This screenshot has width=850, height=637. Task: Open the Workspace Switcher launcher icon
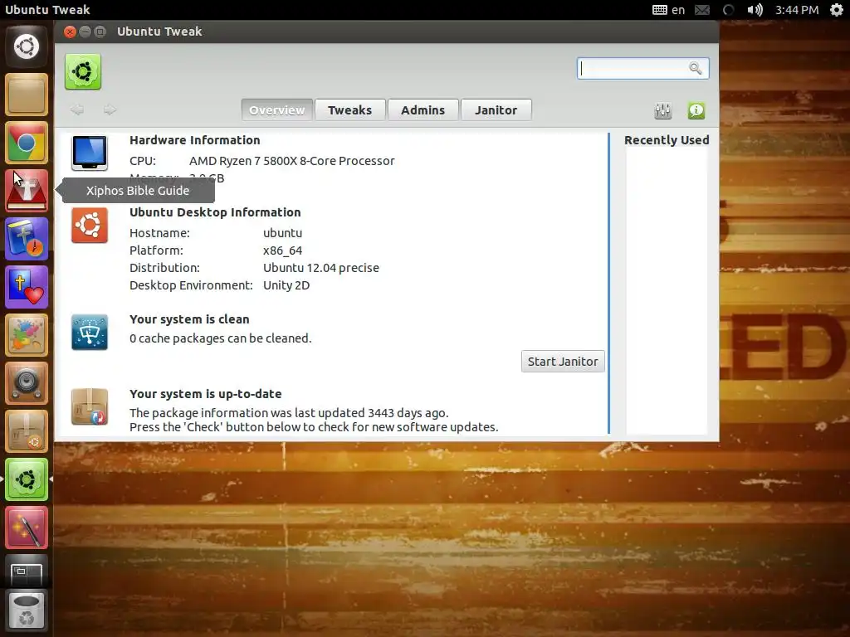coord(27,571)
